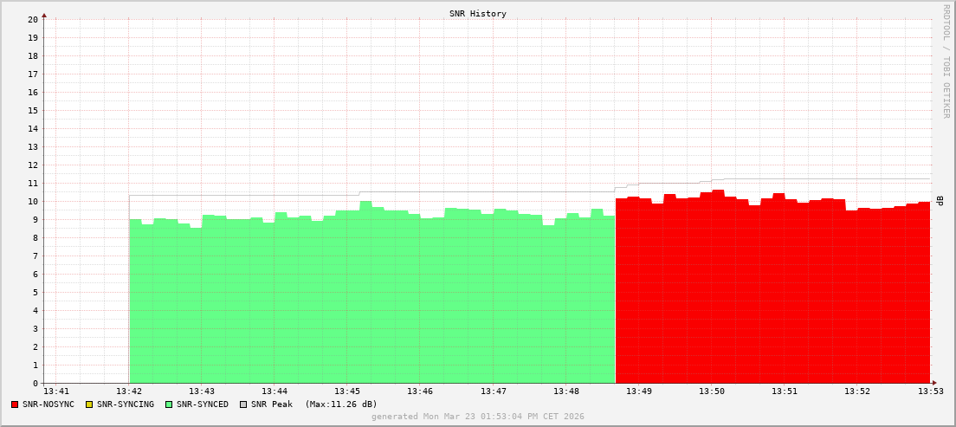Image resolution: width=956 pixels, height=427 pixels.
Task: Click the dB axis unit label
Action: tap(940, 201)
